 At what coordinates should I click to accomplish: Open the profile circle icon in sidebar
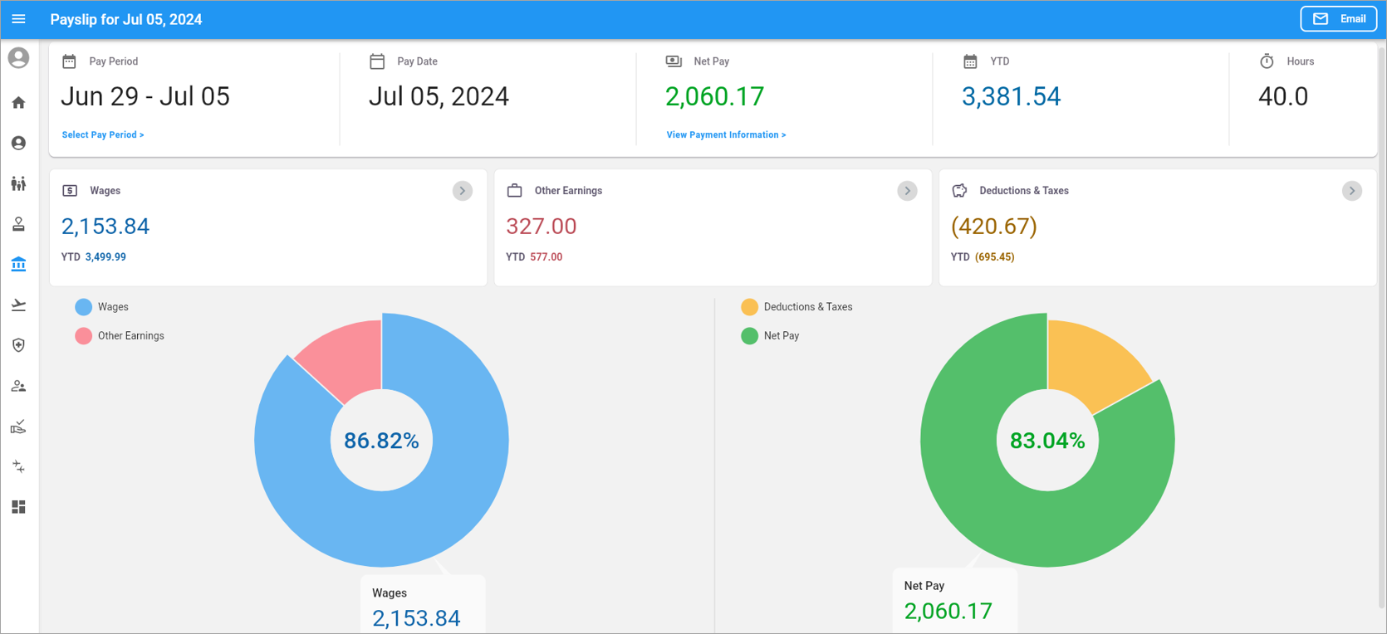click(18, 144)
